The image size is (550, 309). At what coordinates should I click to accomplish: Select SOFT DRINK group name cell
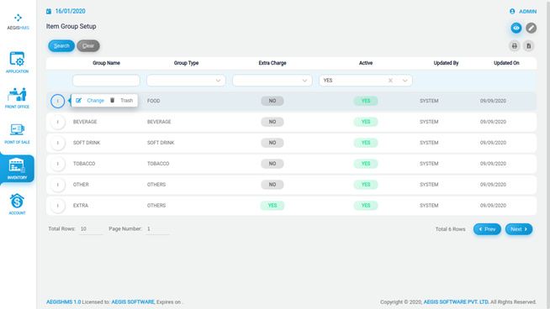(x=87, y=143)
